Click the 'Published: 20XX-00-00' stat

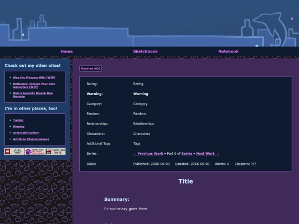click(151, 164)
